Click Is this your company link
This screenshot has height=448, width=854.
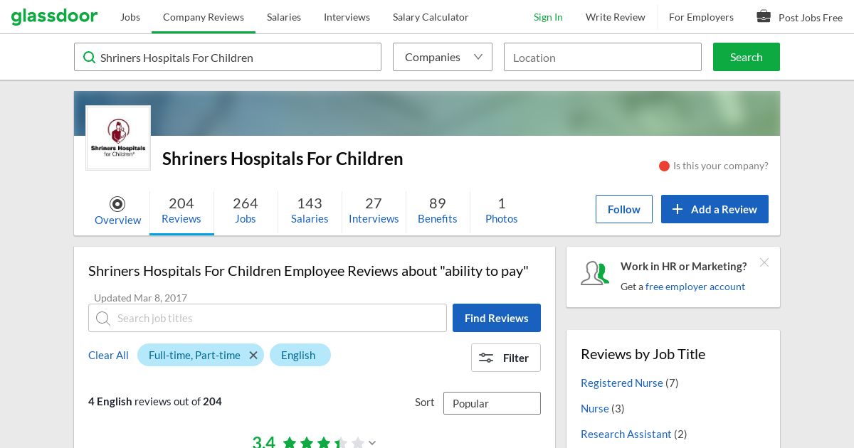click(721, 166)
